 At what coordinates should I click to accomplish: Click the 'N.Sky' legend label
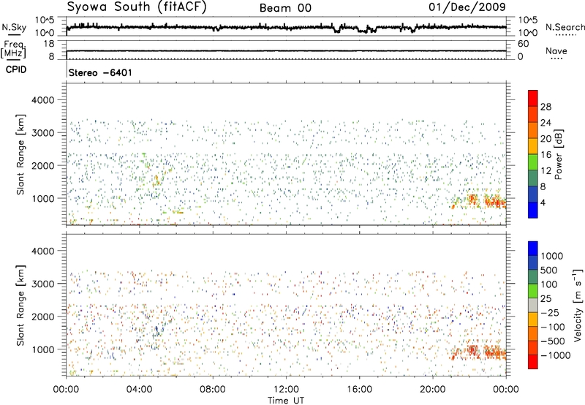(x=14, y=27)
